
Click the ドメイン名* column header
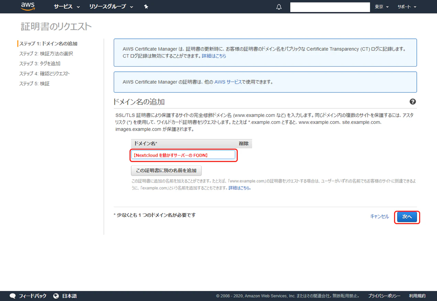coord(146,143)
